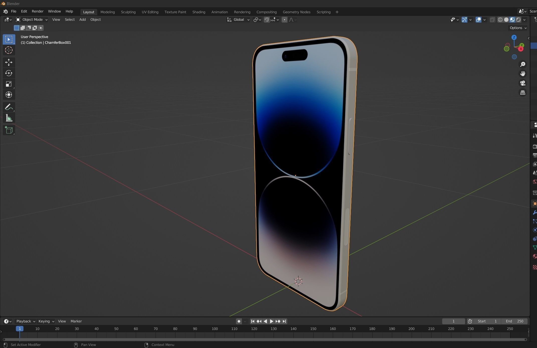
Task: Toggle the camera view icon
Action: 523,83
